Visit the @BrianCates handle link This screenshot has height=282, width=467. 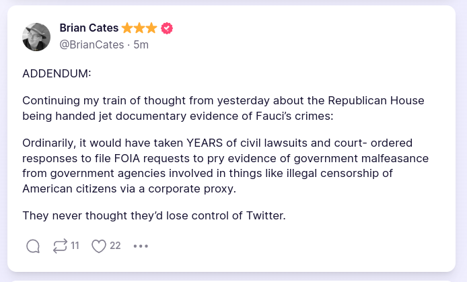pyautogui.click(x=92, y=45)
